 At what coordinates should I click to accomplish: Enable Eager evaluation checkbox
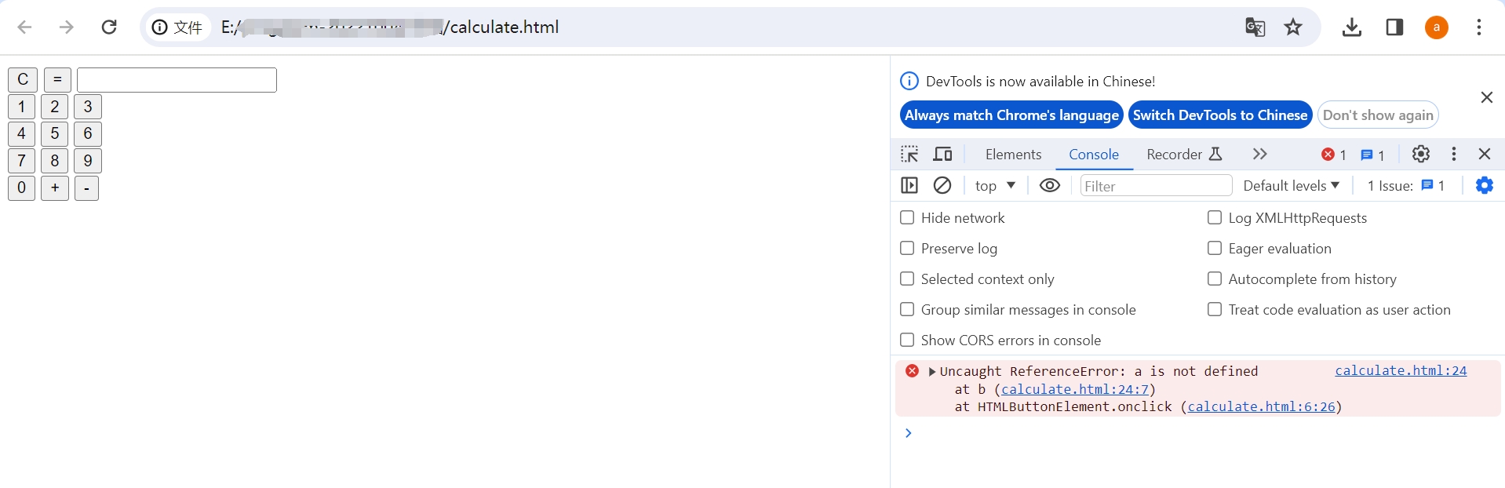(x=1215, y=249)
